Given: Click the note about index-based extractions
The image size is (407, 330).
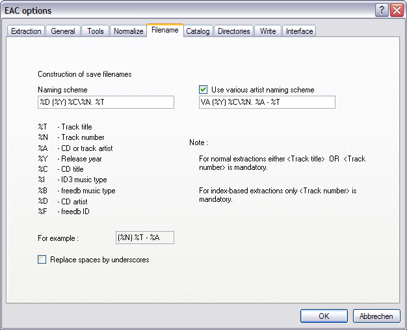Looking at the screenshot, I should click(x=278, y=195).
